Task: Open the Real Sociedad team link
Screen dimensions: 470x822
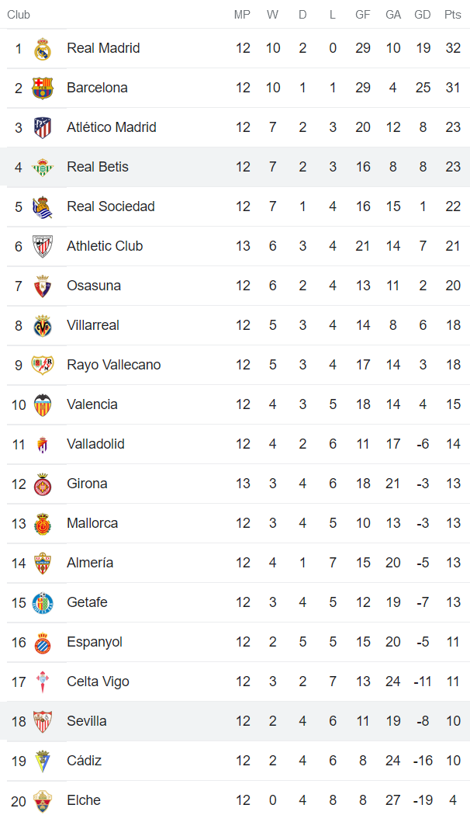Action: point(111,206)
